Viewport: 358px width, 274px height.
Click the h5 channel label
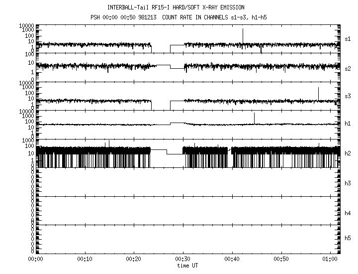(348, 239)
